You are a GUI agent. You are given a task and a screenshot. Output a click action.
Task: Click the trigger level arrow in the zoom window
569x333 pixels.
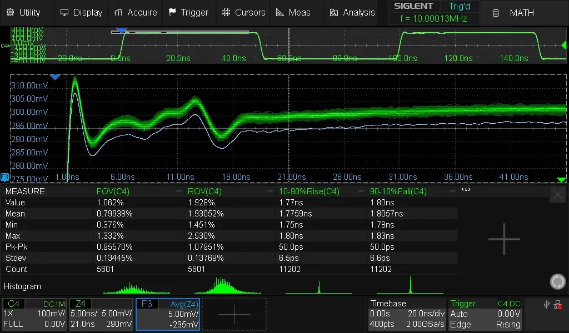click(x=561, y=179)
